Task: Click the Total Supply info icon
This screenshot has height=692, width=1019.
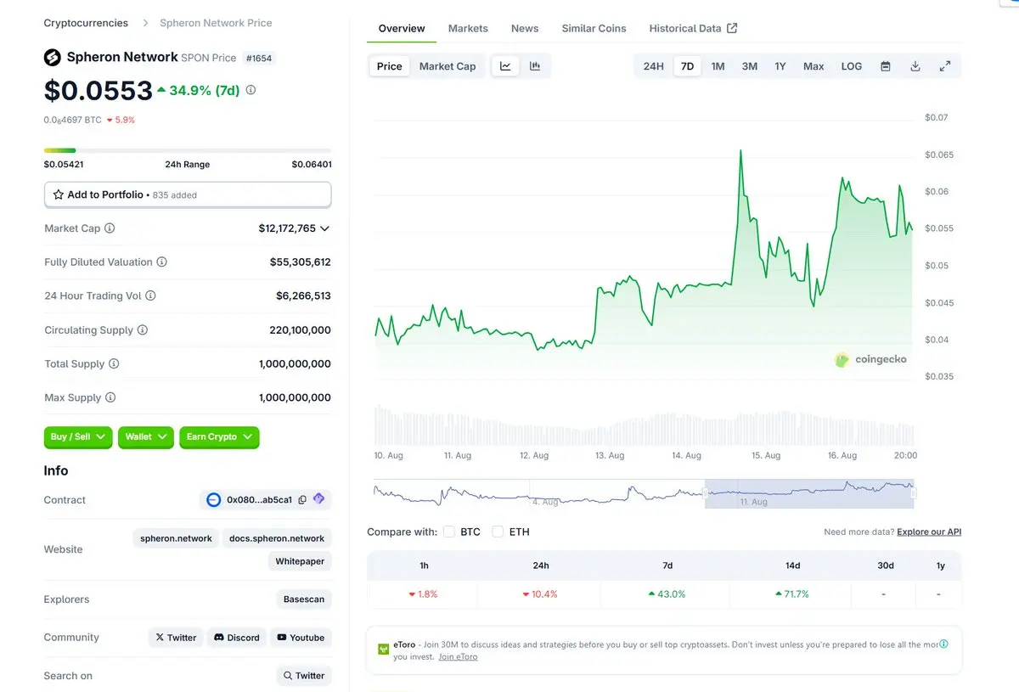Action: pyautogui.click(x=114, y=363)
